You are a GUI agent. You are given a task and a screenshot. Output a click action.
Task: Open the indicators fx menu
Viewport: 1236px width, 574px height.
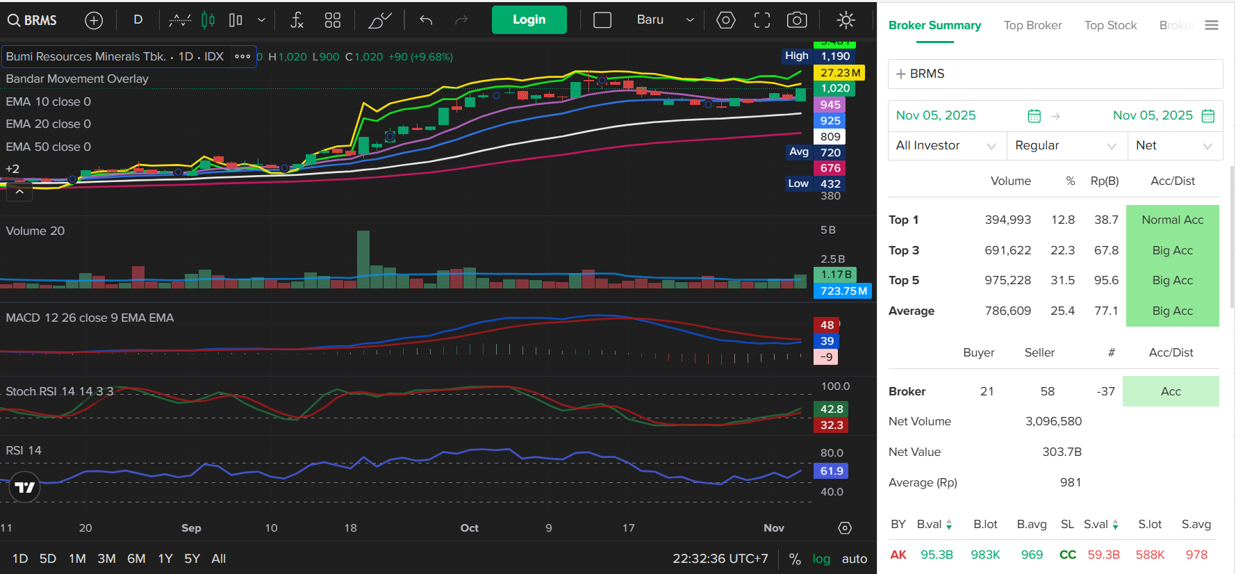click(297, 20)
